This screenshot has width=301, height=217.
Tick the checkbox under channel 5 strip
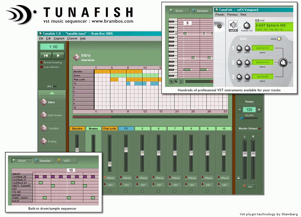[142, 191]
